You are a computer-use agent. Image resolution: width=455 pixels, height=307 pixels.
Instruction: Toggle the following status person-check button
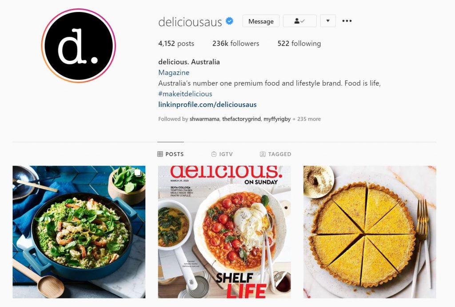click(x=300, y=21)
